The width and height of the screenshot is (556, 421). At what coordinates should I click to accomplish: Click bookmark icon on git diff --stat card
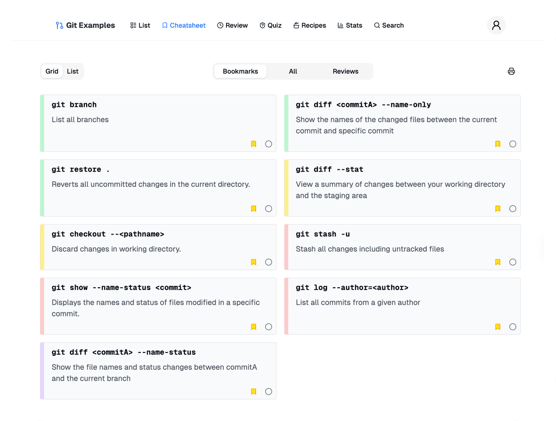[x=498, y=209]
